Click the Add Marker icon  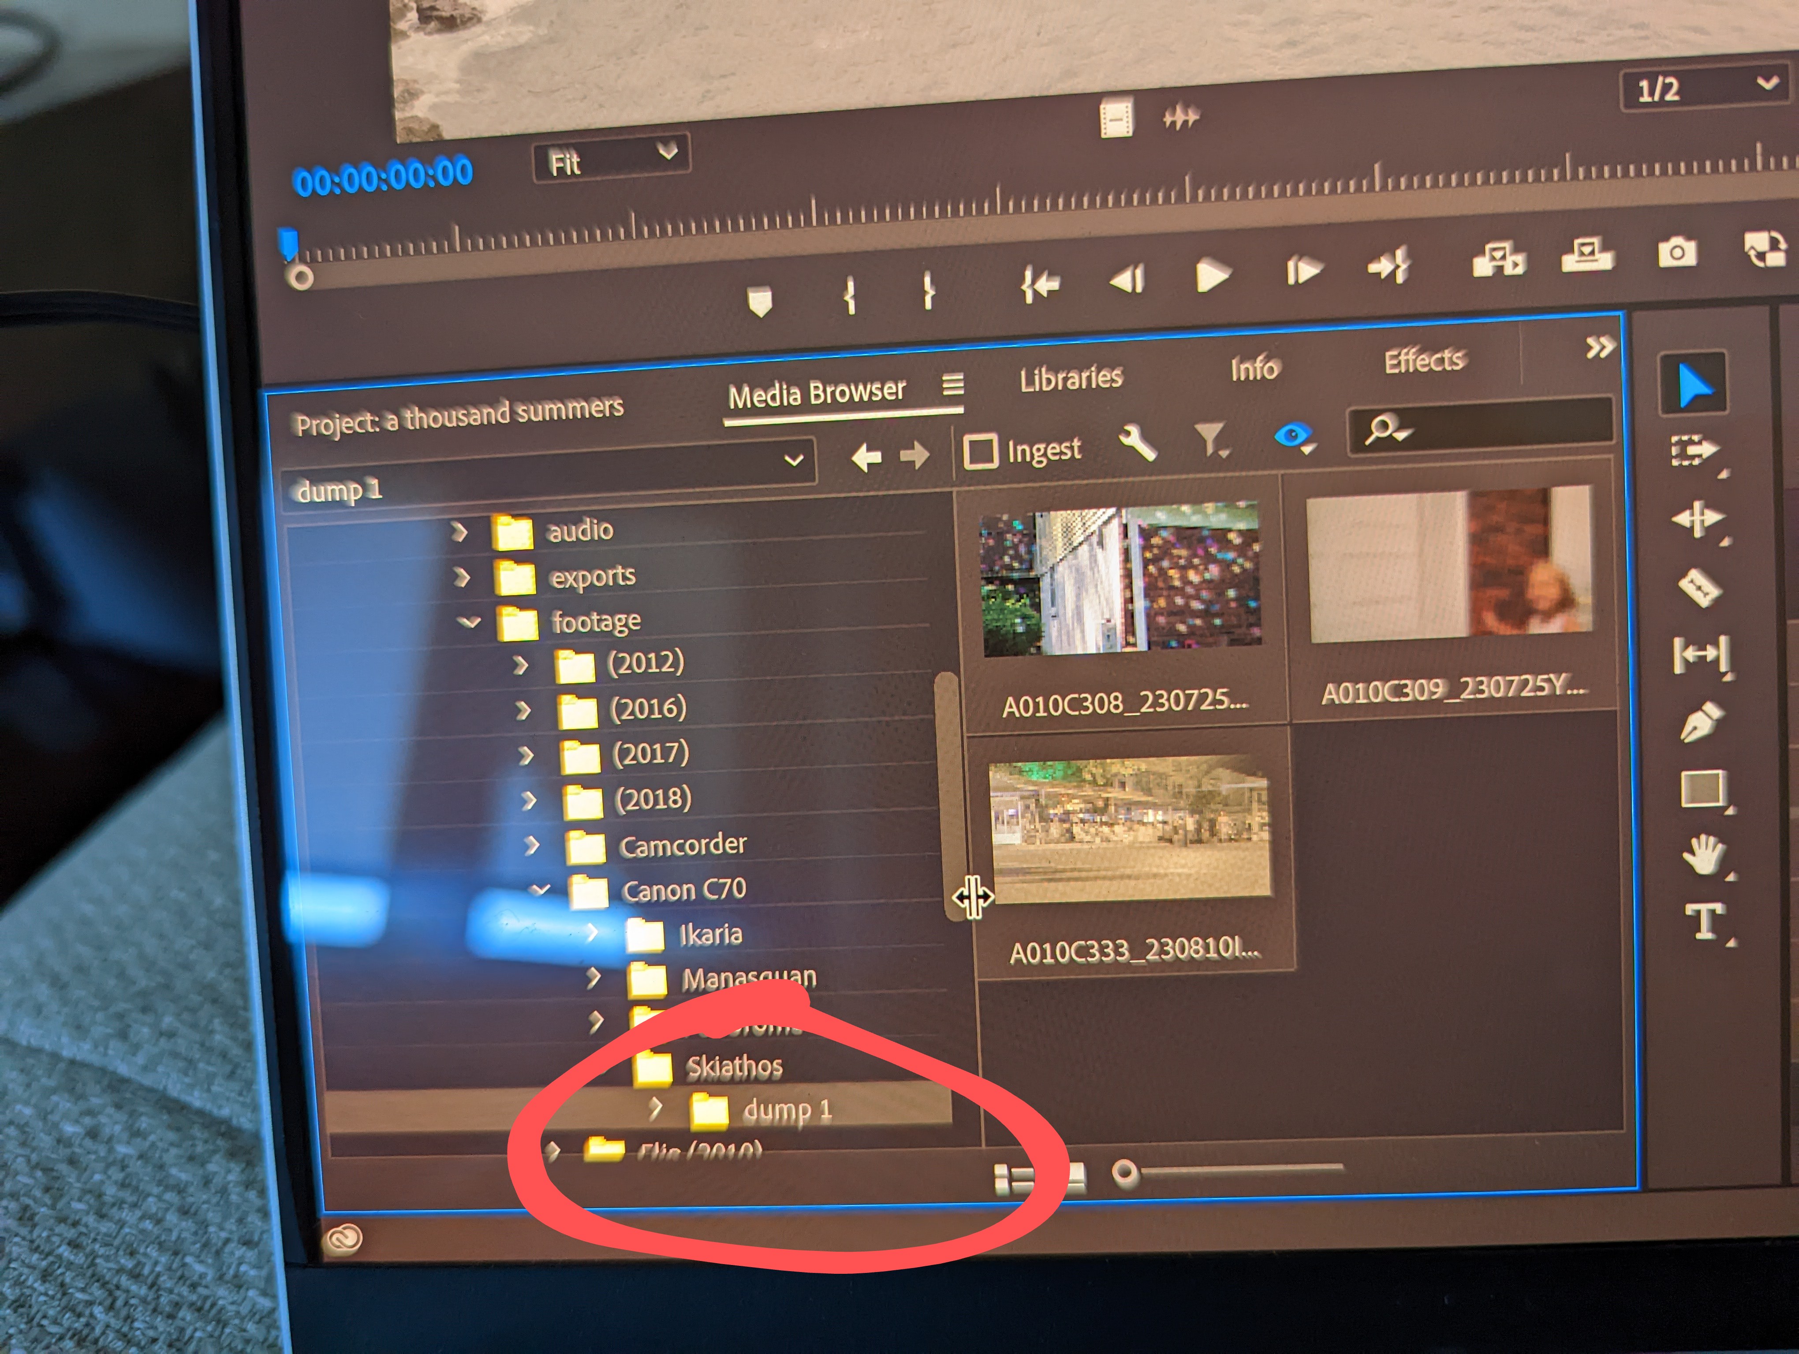(759, 301)
